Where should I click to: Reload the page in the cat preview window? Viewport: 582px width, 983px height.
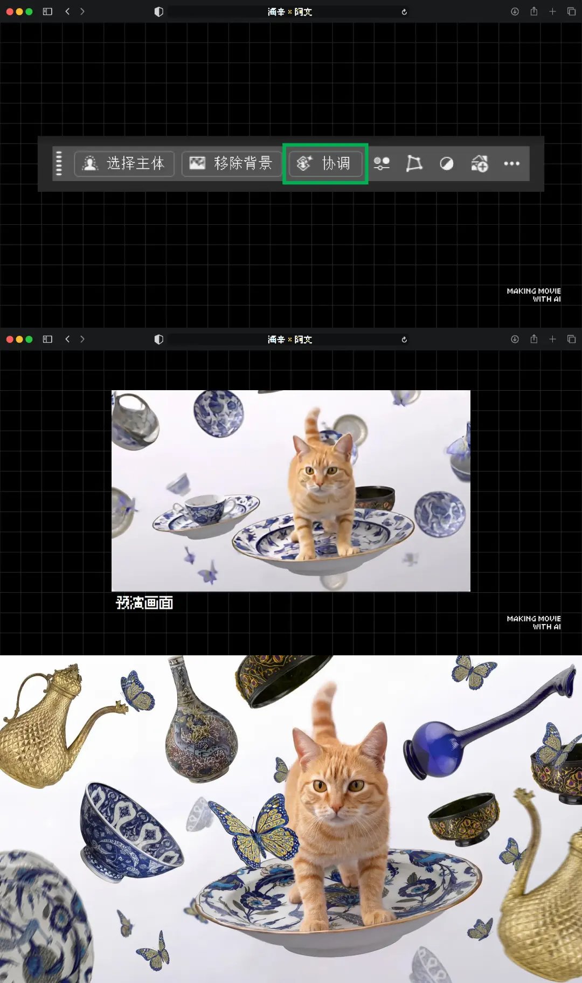(404, 340)
